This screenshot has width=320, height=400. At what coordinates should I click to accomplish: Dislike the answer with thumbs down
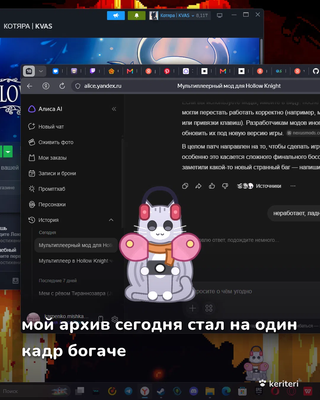(x=225, y=186)
